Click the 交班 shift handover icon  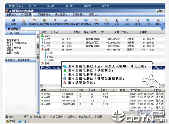tap(117, 20)
